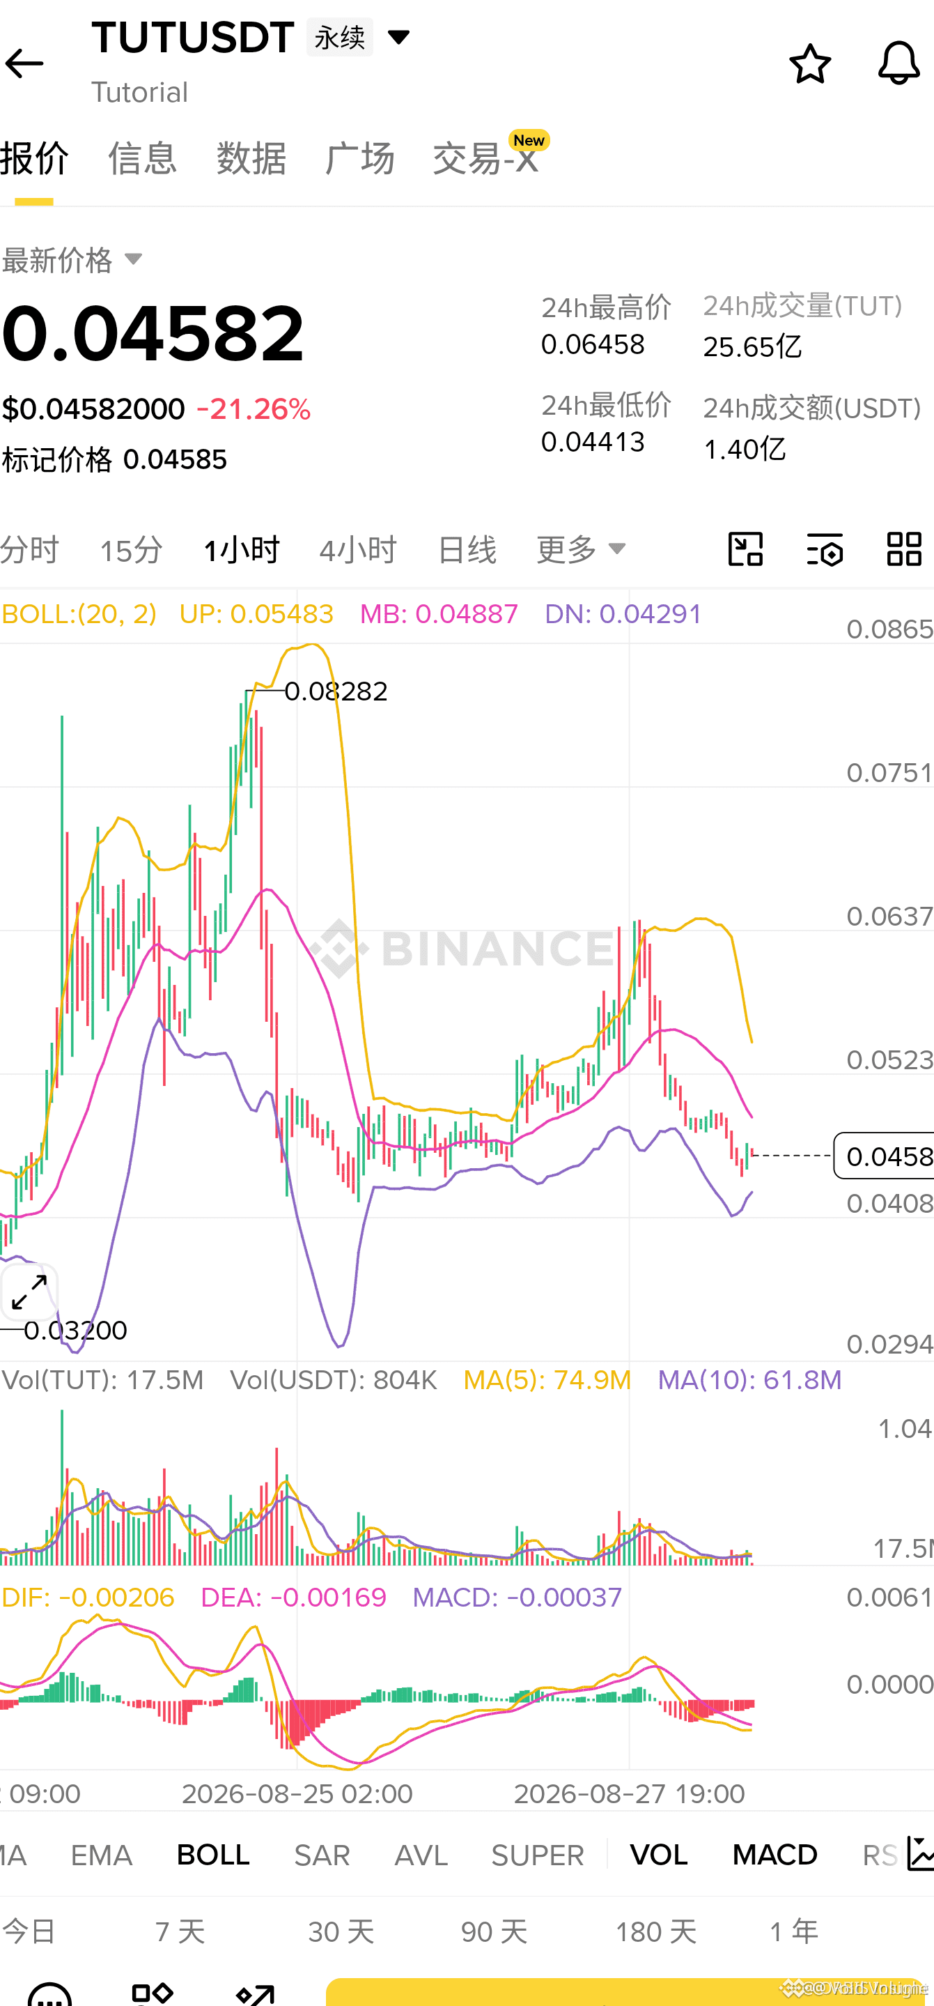This screenshot has width=934, height=2006.
Task: Enable the SAR indicator
Action: 322,1855
